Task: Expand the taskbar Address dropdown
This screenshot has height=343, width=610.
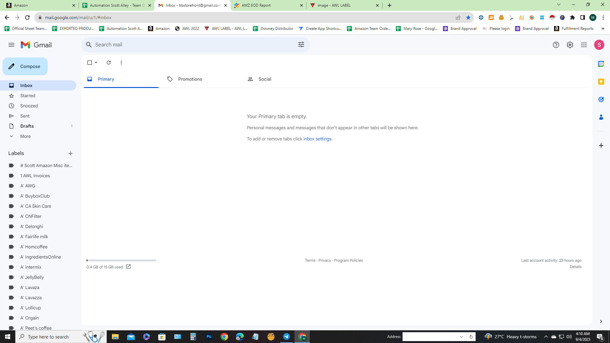Action: (461, 337)
